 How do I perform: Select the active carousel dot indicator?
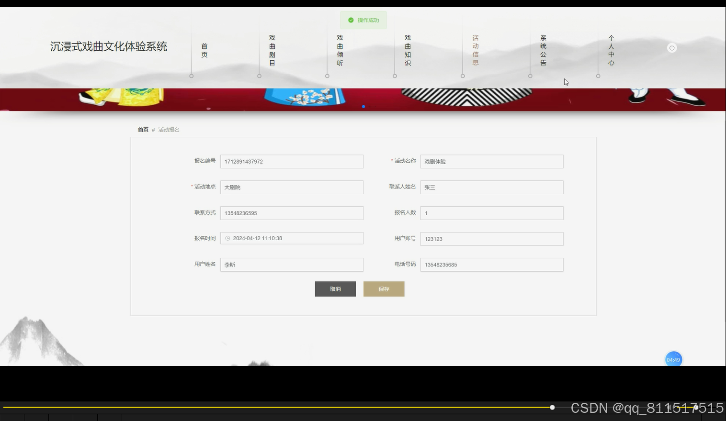[x=363, y=107]
